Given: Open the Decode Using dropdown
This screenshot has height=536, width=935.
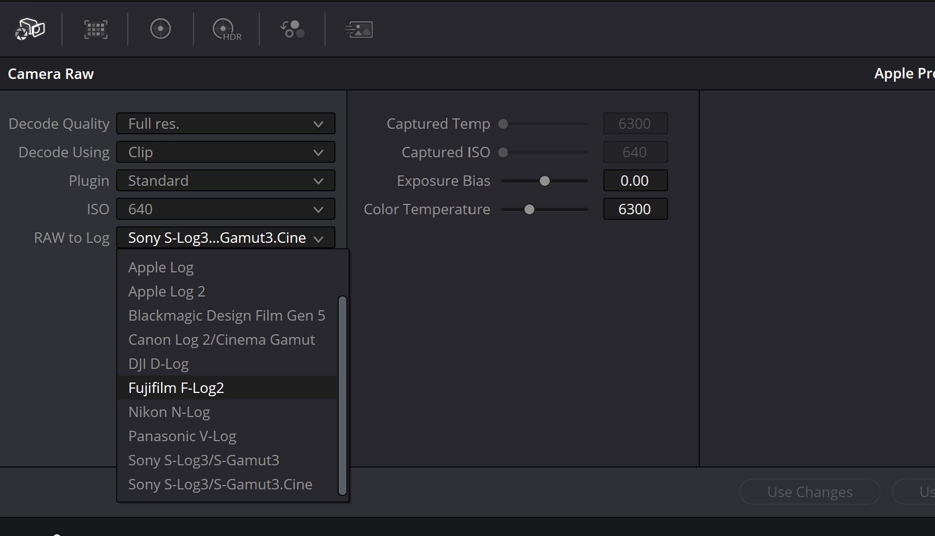Looking at the screenshot, I should [x=225, y=152].
